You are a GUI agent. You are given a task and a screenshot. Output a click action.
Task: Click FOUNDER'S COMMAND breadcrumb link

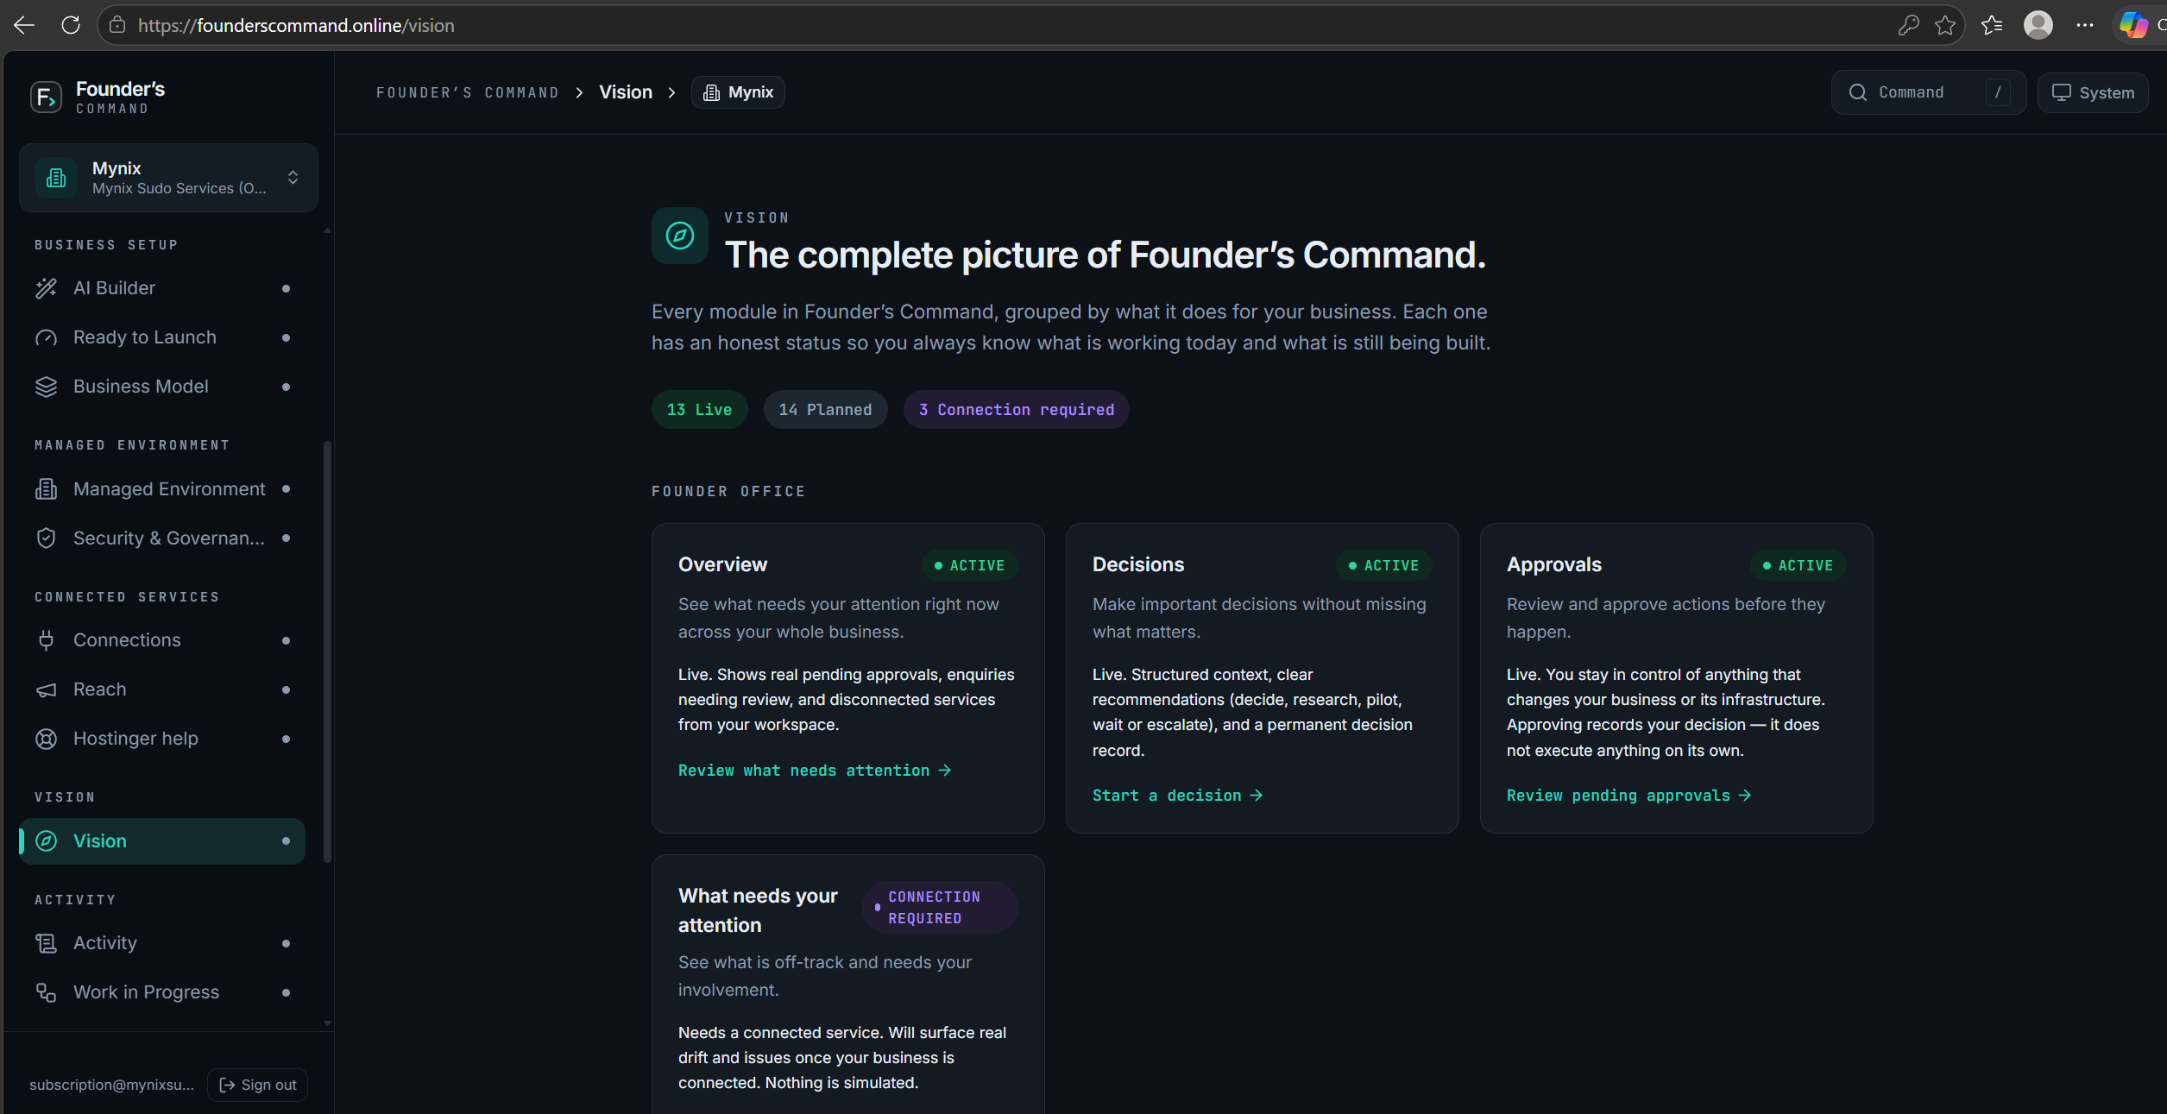467,92
